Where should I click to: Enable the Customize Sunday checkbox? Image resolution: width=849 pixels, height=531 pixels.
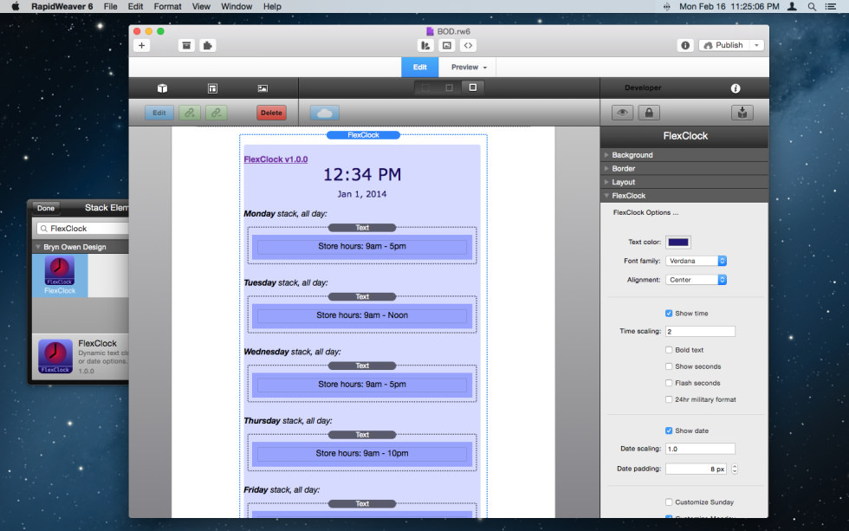pos(669,502)
